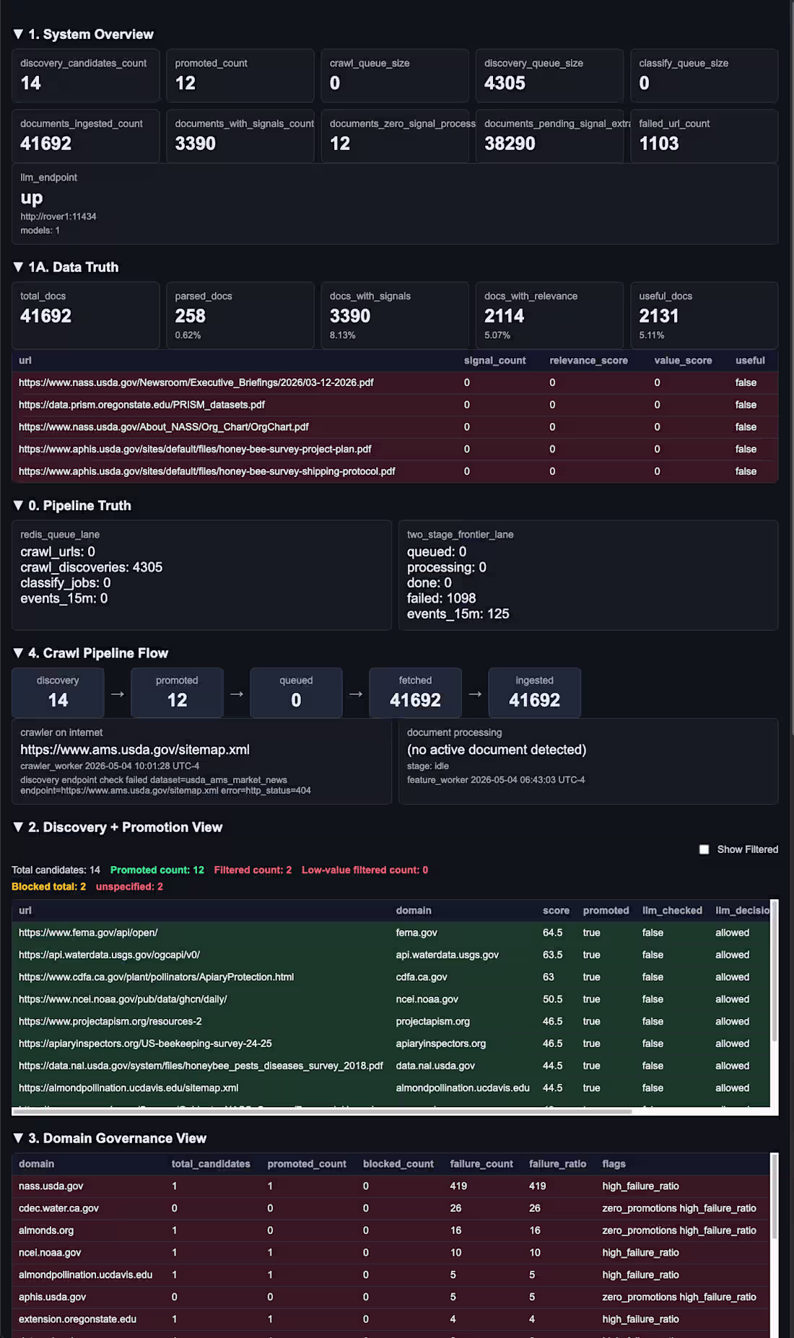Click the promoted_count card showing 12
The image size is (794, 1338).
(240, 75)
